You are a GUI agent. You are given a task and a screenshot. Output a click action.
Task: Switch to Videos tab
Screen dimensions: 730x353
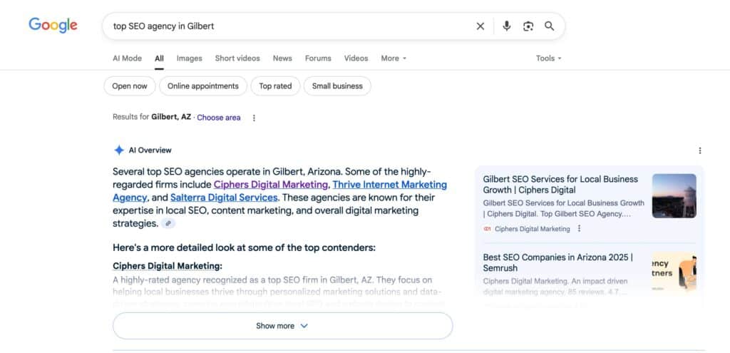click(356, 58)
